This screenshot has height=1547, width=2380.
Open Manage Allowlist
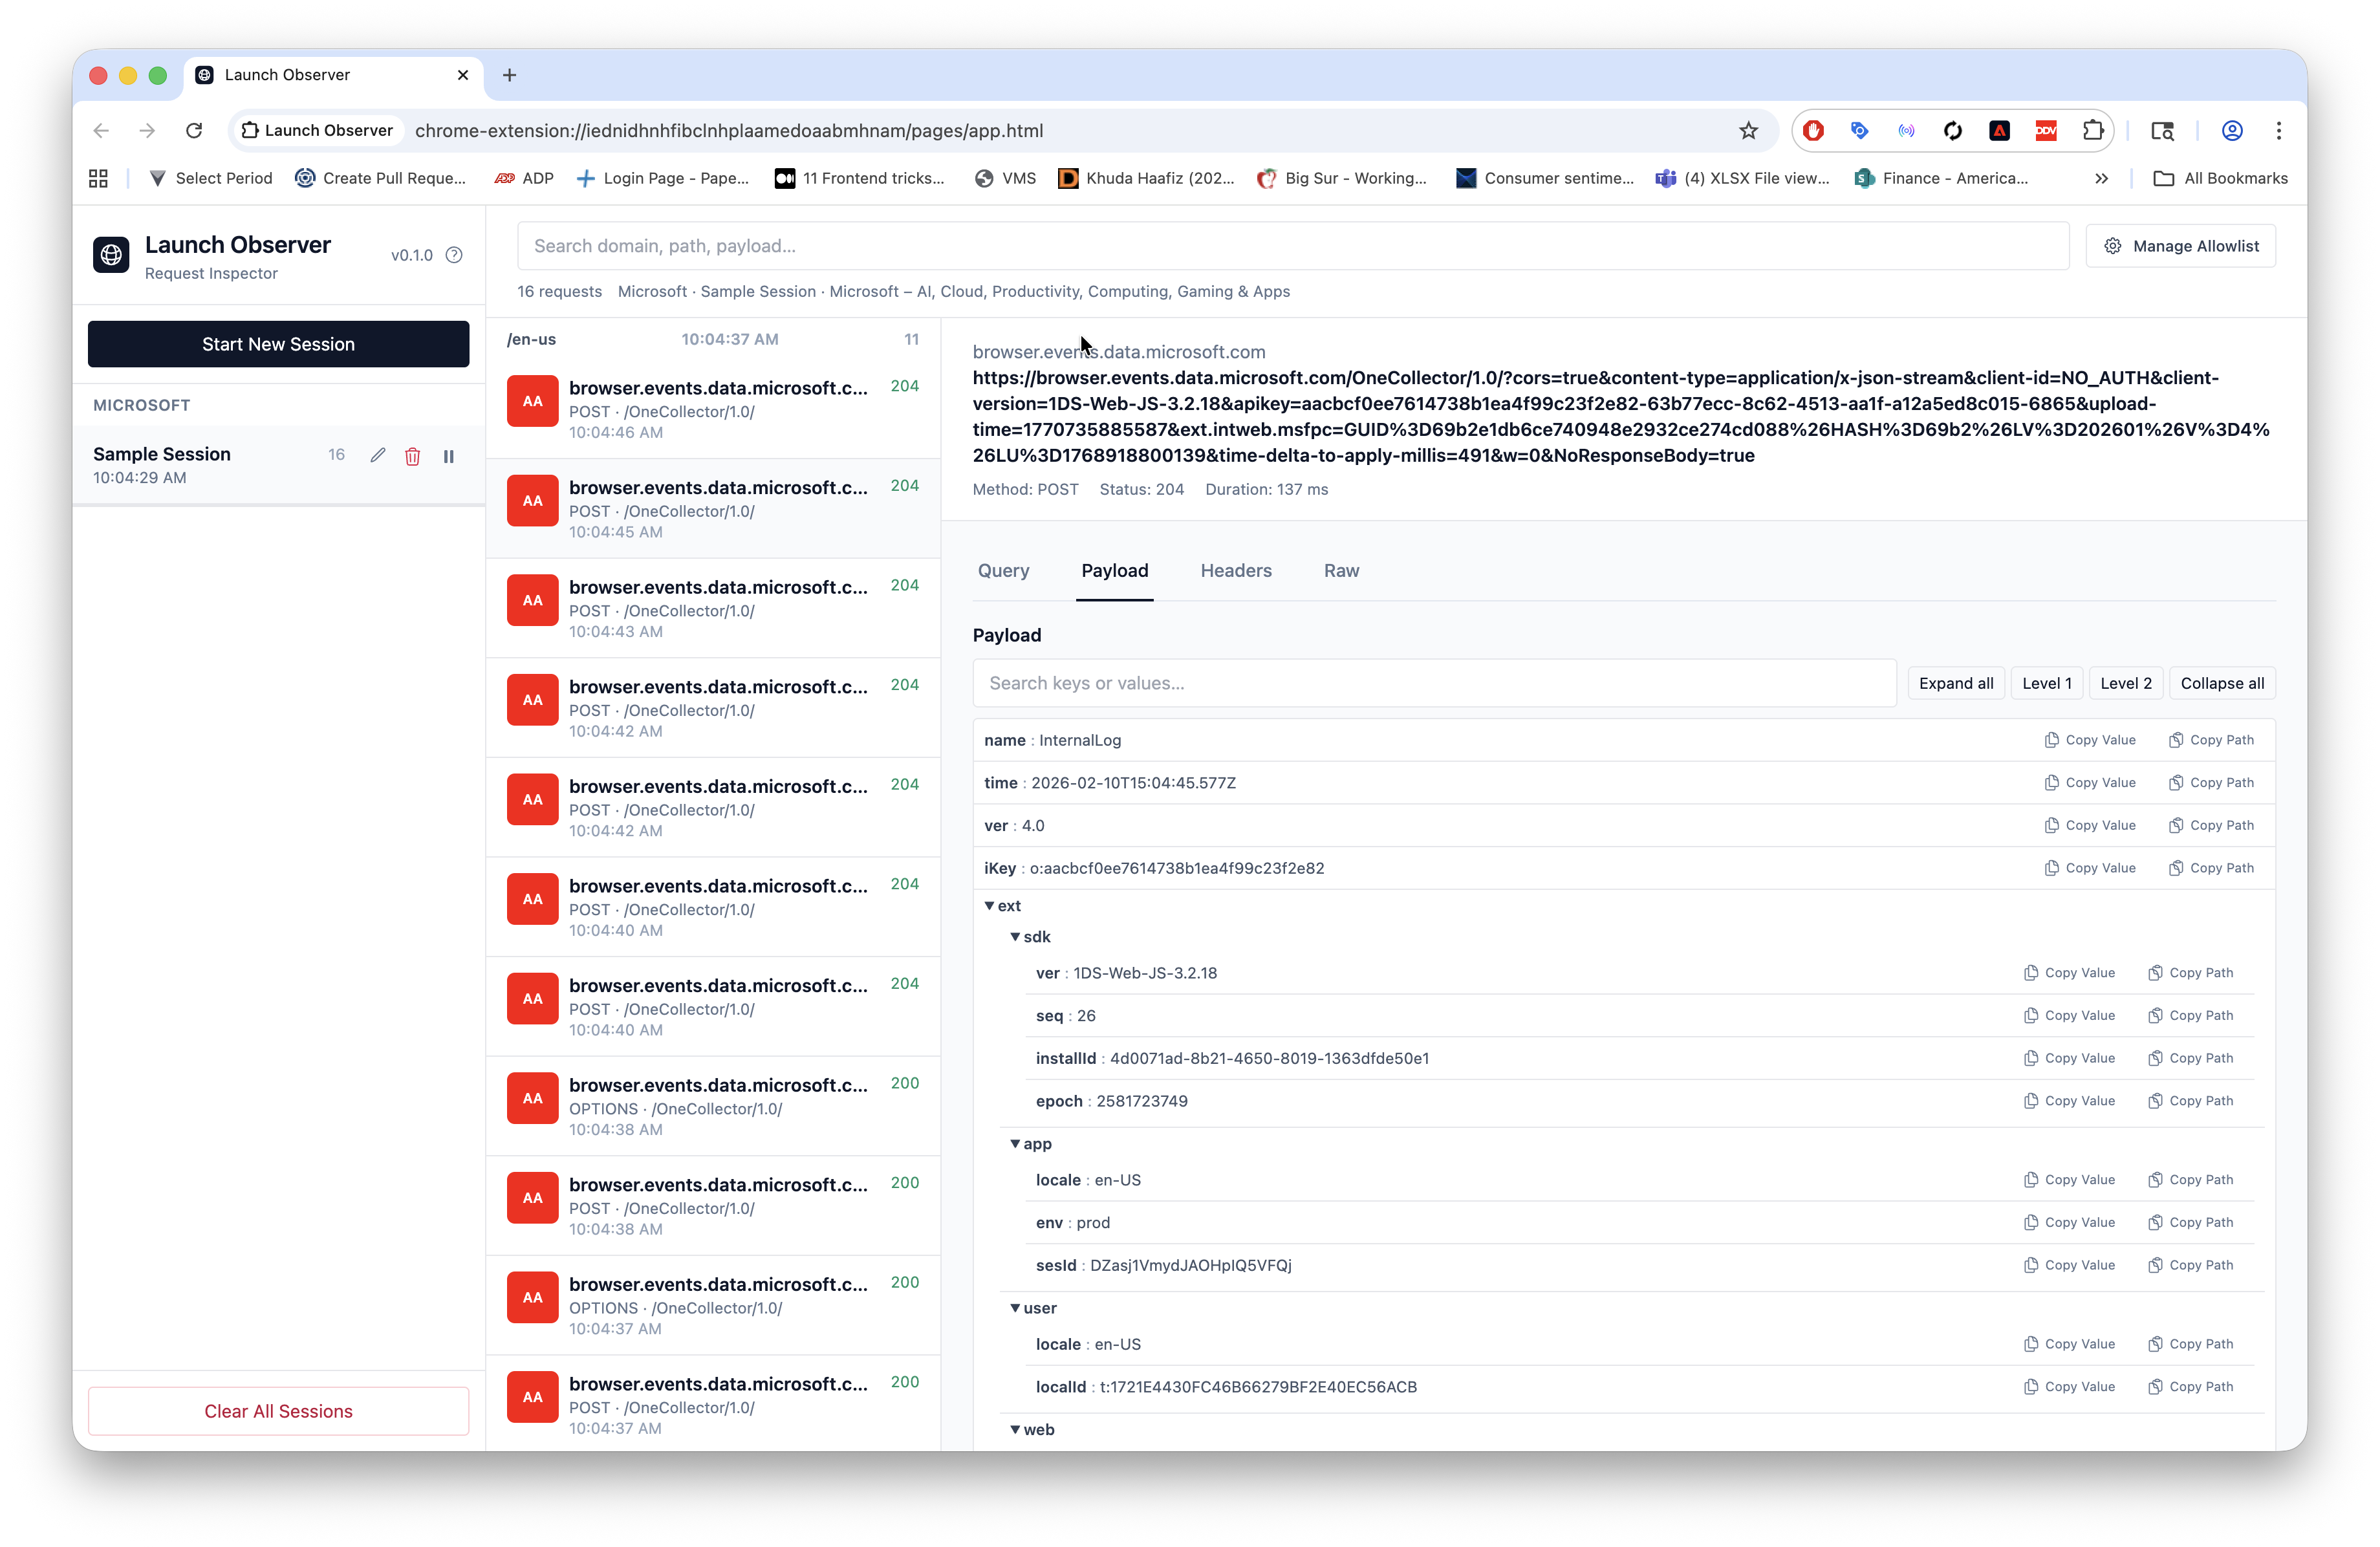point(2180,246)
